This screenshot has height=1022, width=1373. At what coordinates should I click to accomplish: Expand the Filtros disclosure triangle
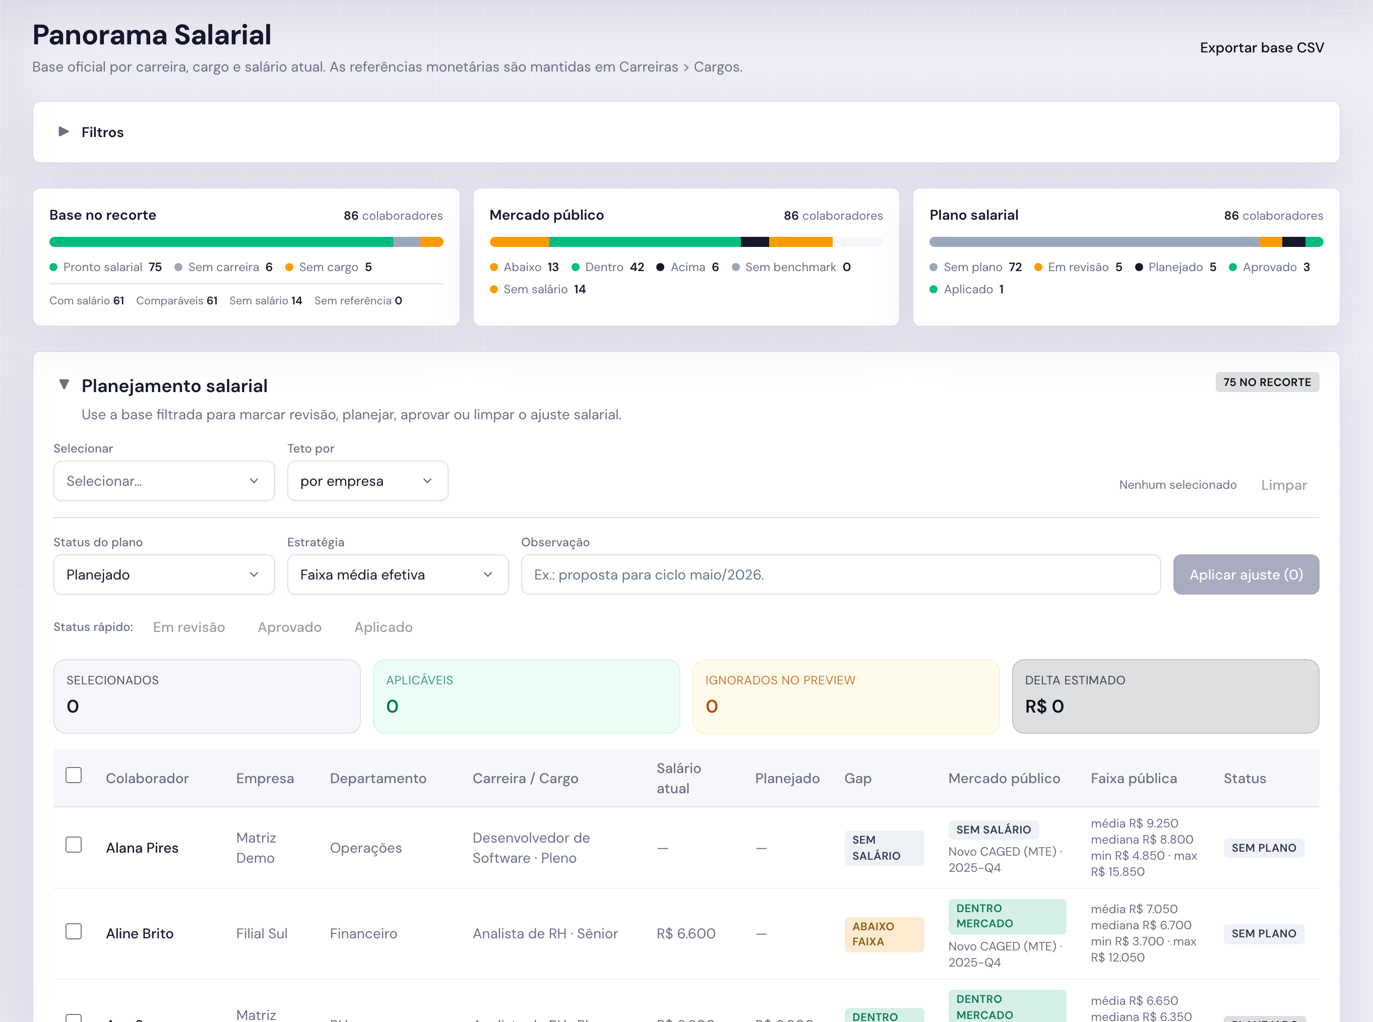[63, 131]
